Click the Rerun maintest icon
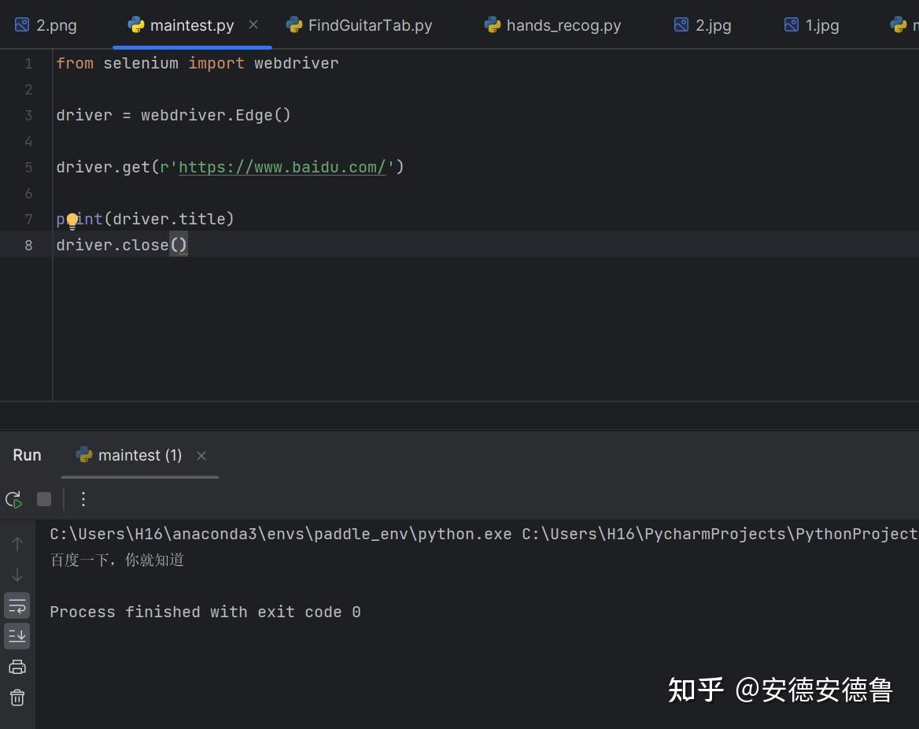 [x=14, y=499]
